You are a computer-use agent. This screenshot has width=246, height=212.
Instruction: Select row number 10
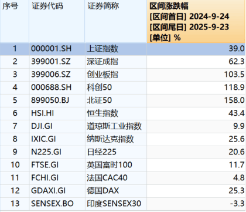[x=15, y=165]
